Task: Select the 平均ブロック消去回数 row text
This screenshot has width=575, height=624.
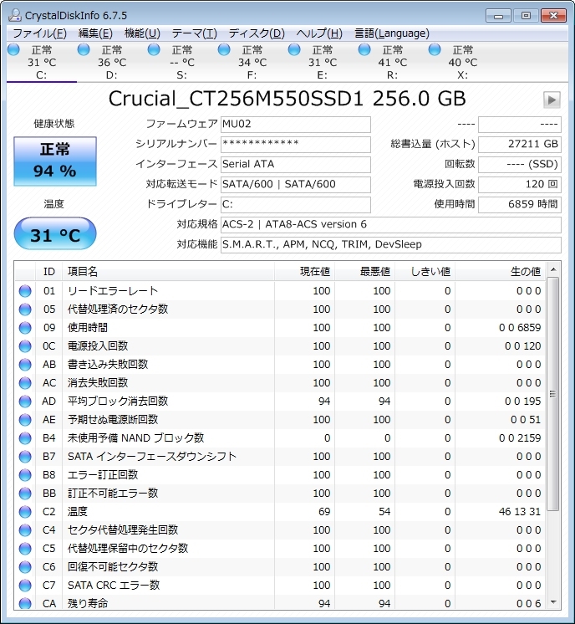Action: (x=118, y=402)
